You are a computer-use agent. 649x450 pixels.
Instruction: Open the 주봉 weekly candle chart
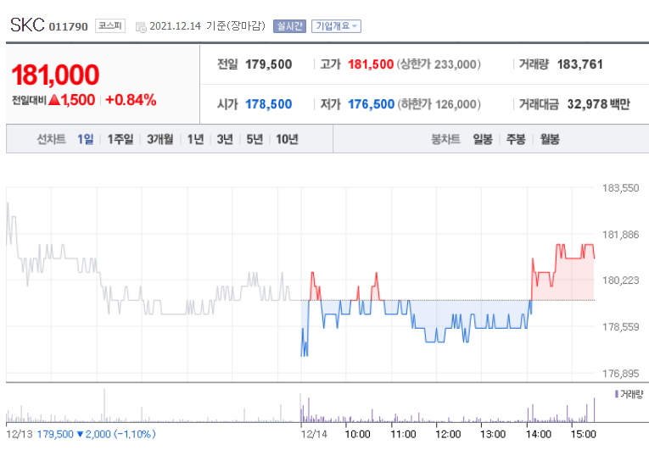point(516,139)
